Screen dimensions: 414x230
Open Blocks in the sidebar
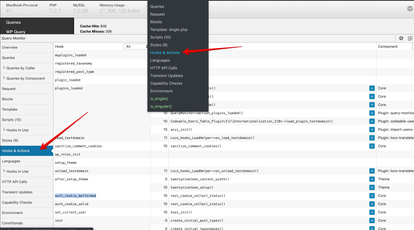click(x=27, y=99)
